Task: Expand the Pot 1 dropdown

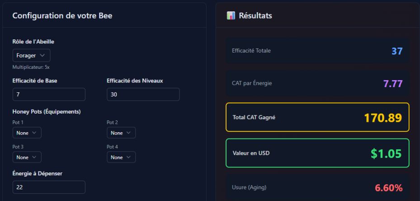Action: [27, 133]
